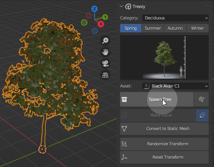Image resolution: width=214 pixels, height=167 pixels.
Task: Switch orthographic view with grid icon
Action: click(105, 75)
